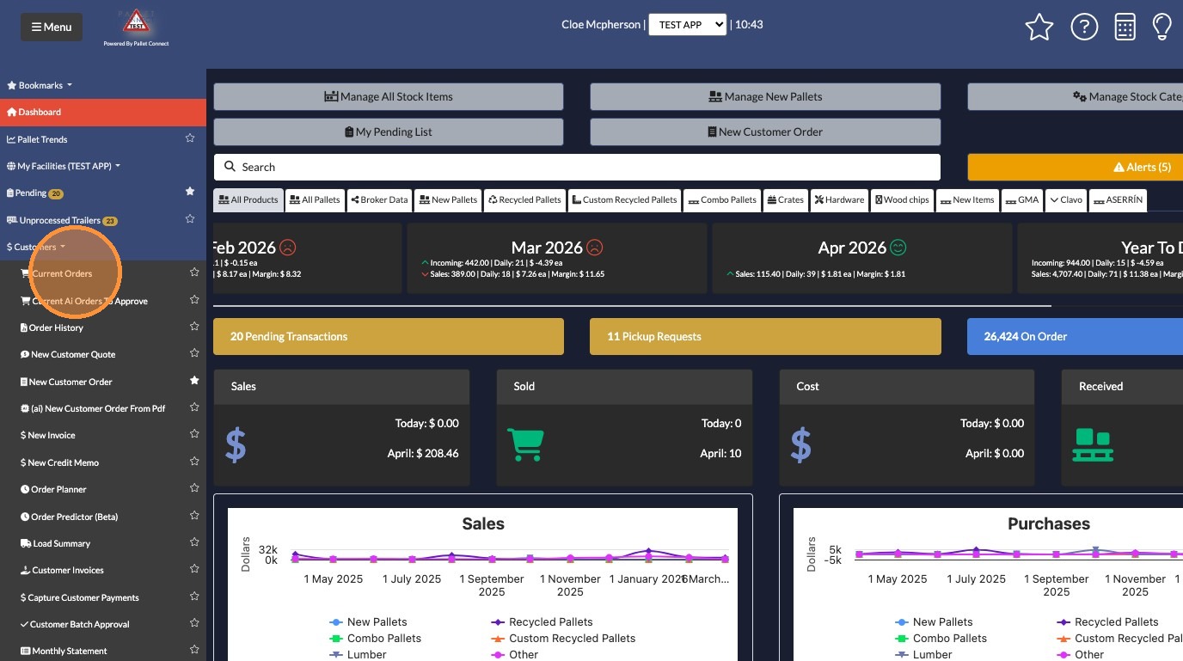Screen dimensions: 1183x661
Task: Open the orange Alerts (5) button
Action: [1075, 167]
